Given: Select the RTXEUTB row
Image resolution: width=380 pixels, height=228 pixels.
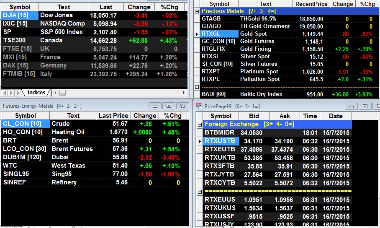Looking at the screenshot, I should pos(277,149).
